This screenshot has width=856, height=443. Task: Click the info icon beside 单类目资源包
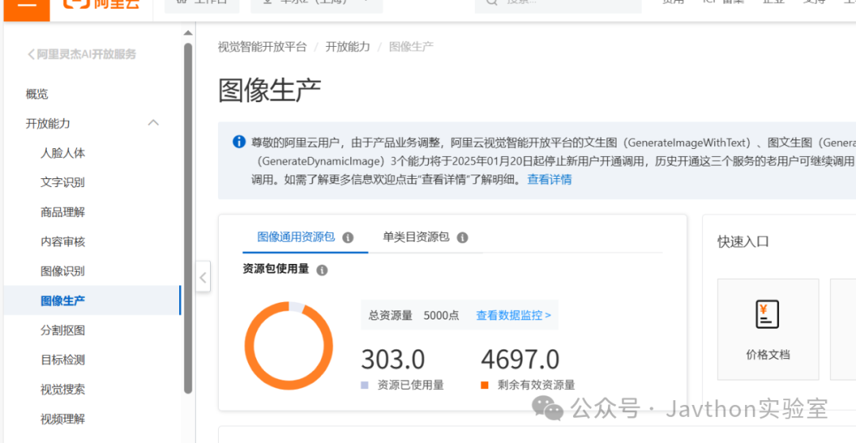tap(462, 238)
